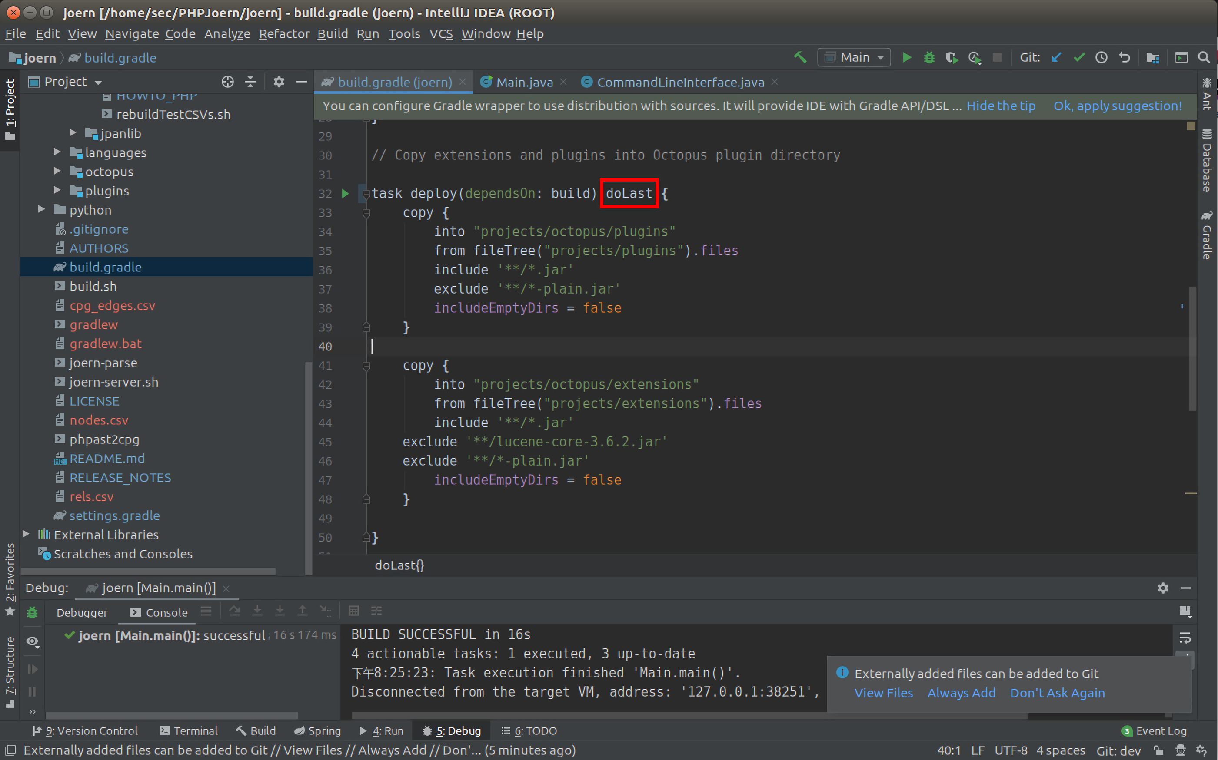Expand the octopus folder
The image size is (1218, 760).
point(57,171)
